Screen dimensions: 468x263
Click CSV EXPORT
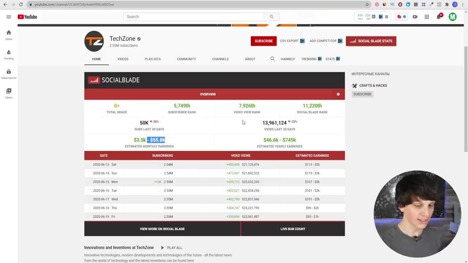coord(292,41)
